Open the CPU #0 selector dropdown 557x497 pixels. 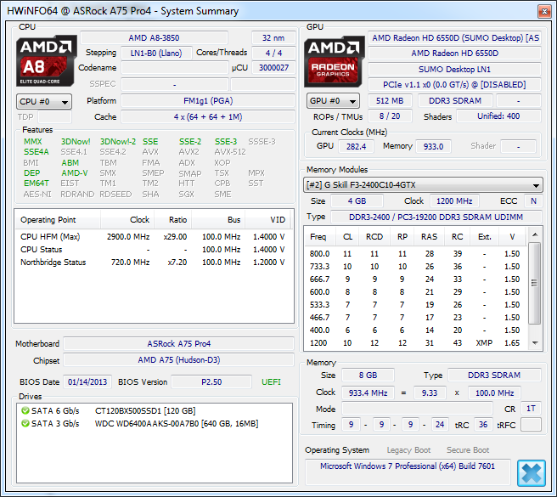[x=46, y=101]
